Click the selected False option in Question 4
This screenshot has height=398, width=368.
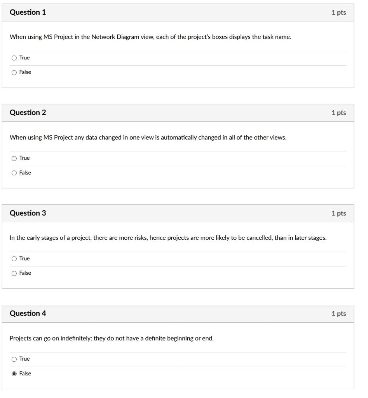coord(14,374)
